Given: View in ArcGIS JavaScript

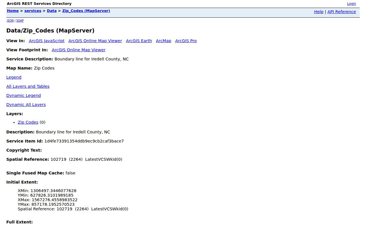Looking at the screenshot, I should pyautogui.click(x=47, y=41).
